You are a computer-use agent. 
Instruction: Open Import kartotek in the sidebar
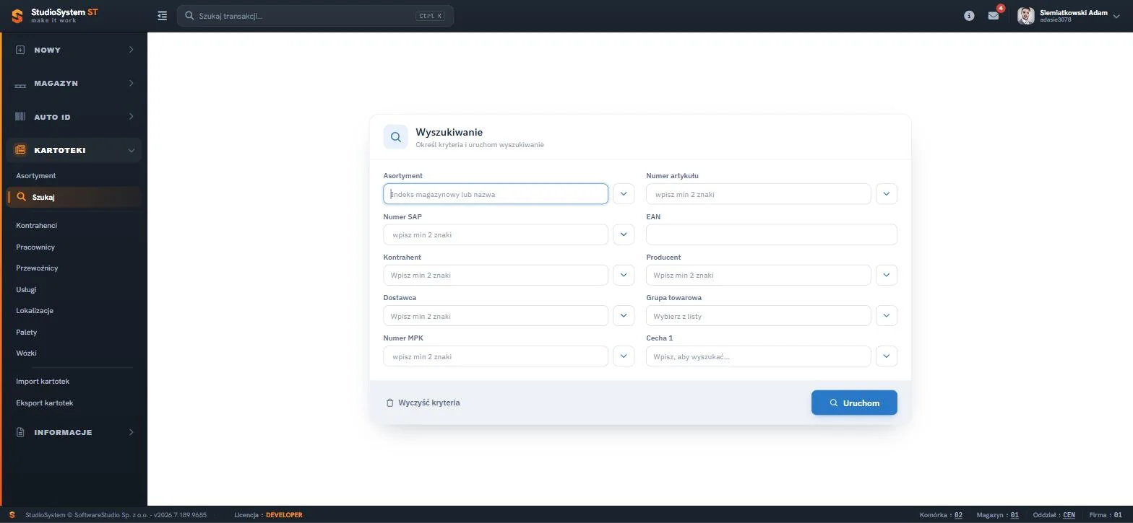pos(43,381)
